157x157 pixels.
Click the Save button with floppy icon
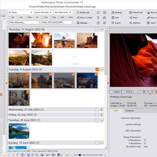pos(115,18)
